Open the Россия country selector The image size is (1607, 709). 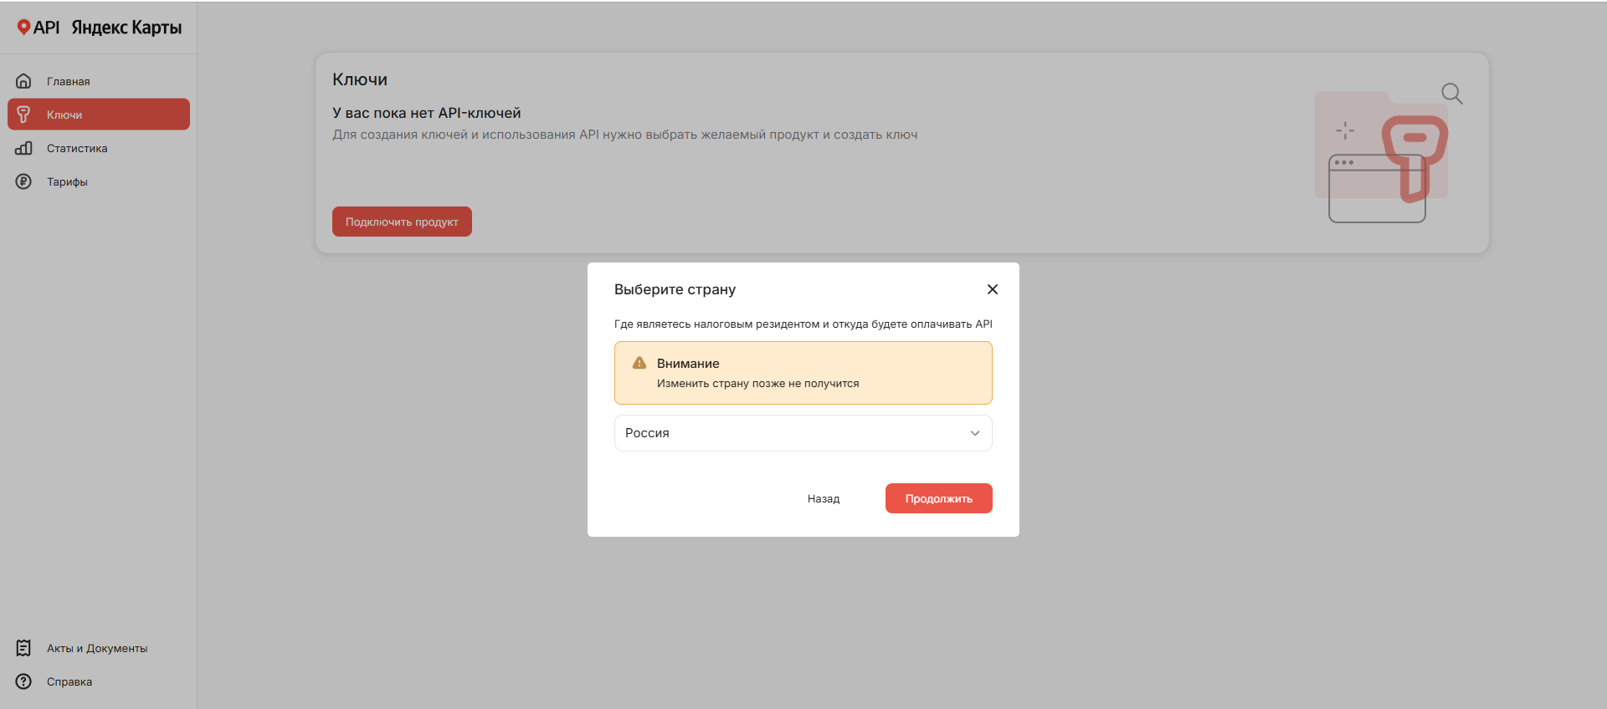coord(803,433)
